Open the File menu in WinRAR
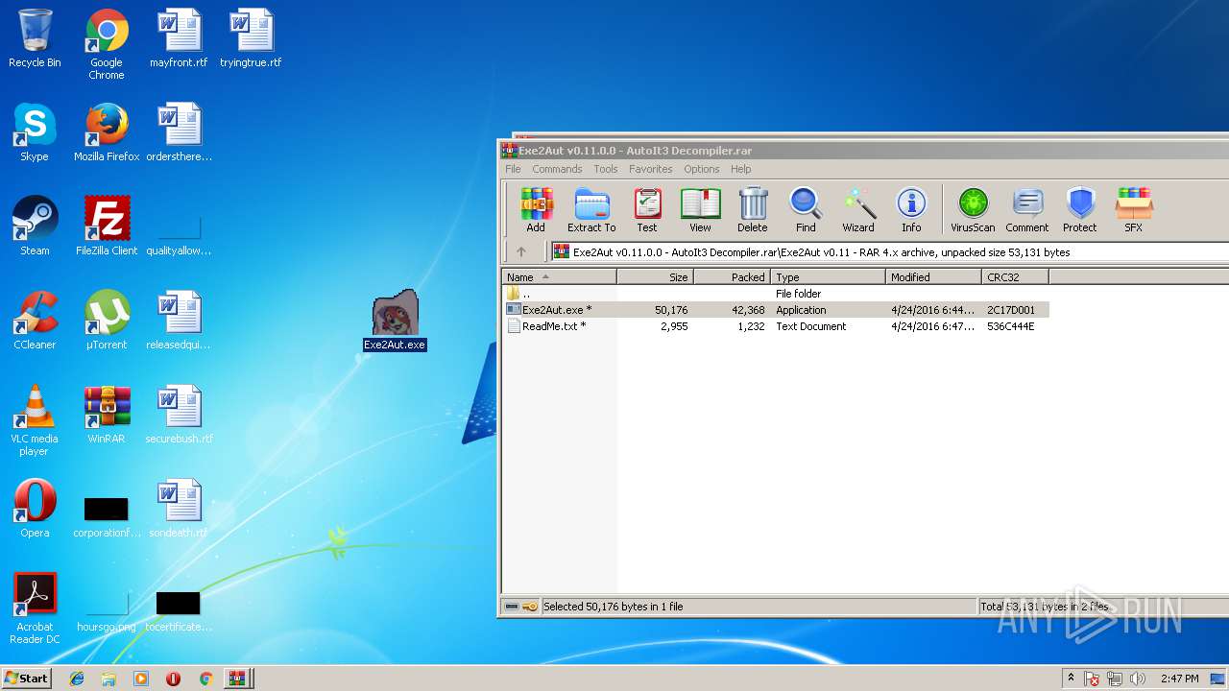 coord(514,169)
